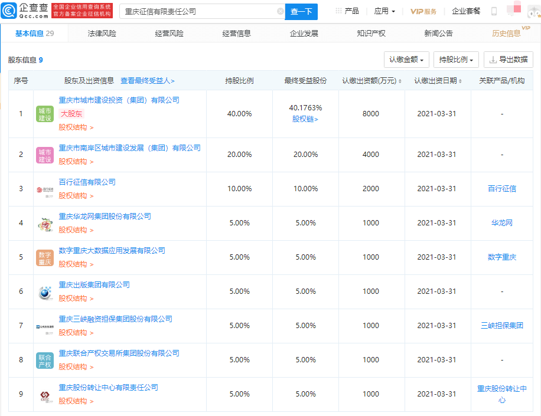This screenshot has height=416, width=541.
Task: Click the Qcc.com logo icon
Action: point(9,11)
